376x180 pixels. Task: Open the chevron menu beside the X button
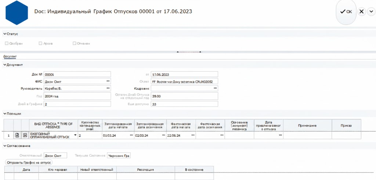pyautogui.click(x=371, y=11)
